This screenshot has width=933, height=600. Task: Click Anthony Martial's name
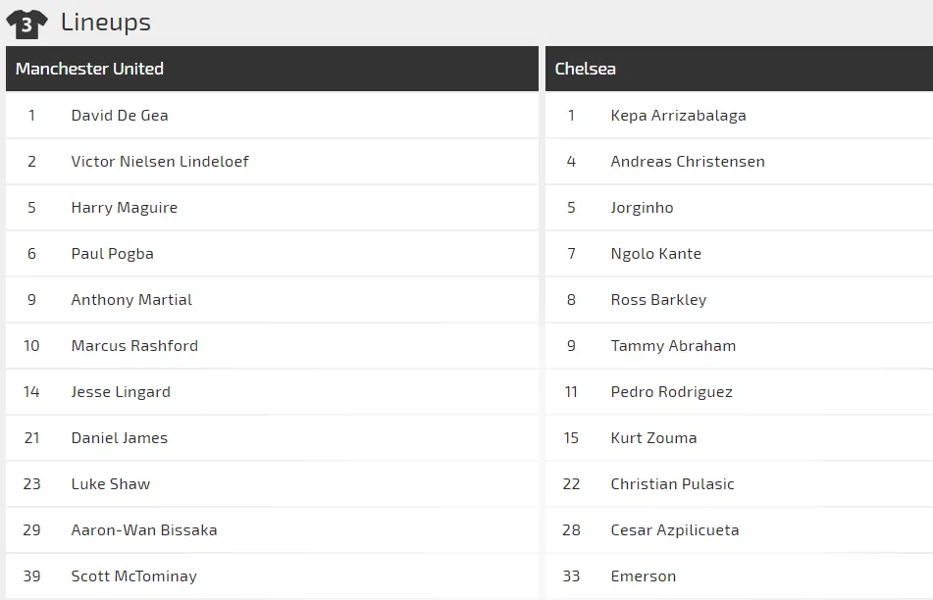click(x=131, y=299)
